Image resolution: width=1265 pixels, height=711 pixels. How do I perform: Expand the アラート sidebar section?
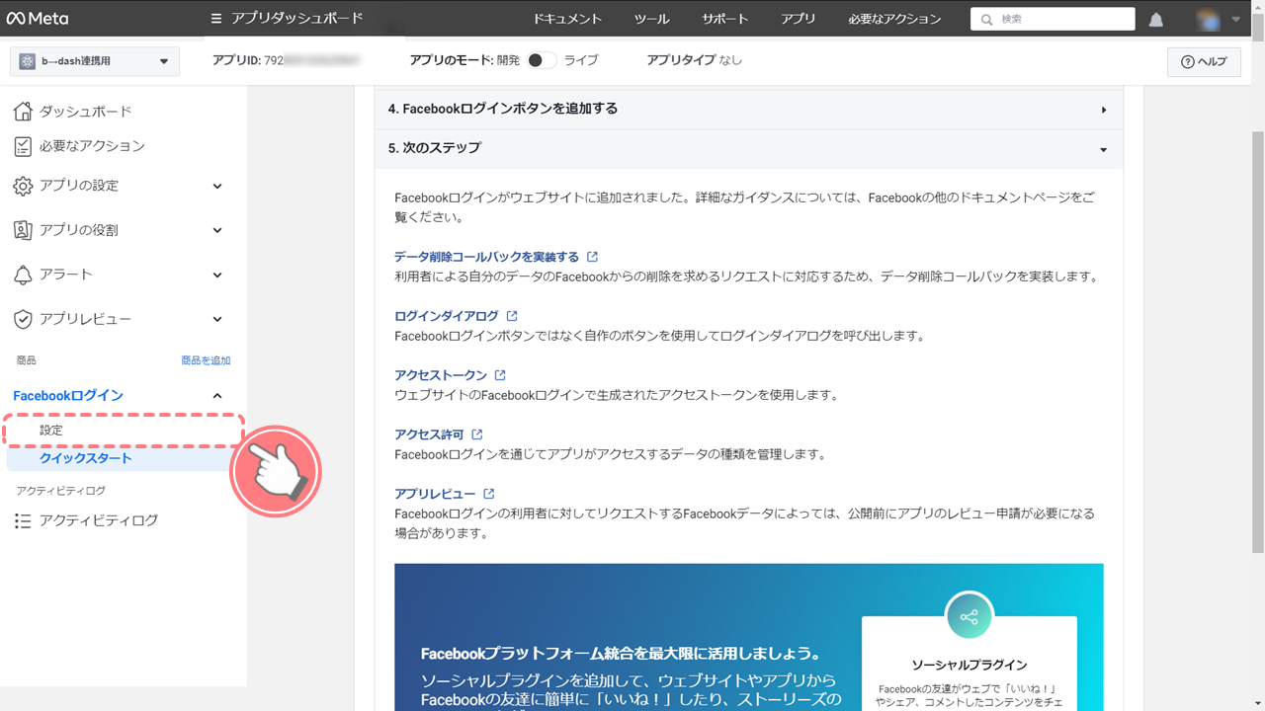(x=217, y=275)
